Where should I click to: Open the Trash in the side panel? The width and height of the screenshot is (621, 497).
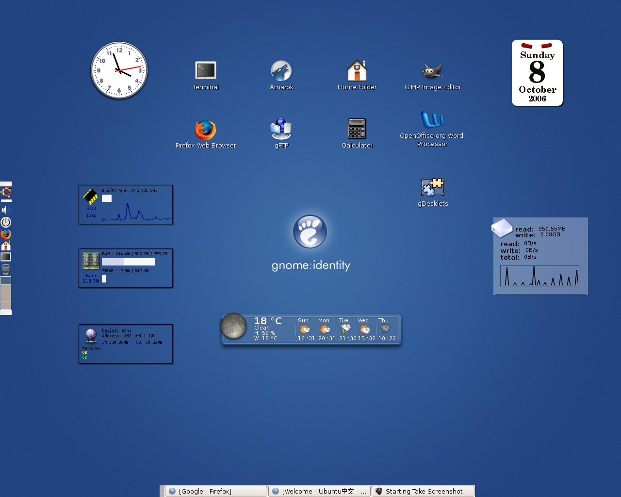pos(6,269)
